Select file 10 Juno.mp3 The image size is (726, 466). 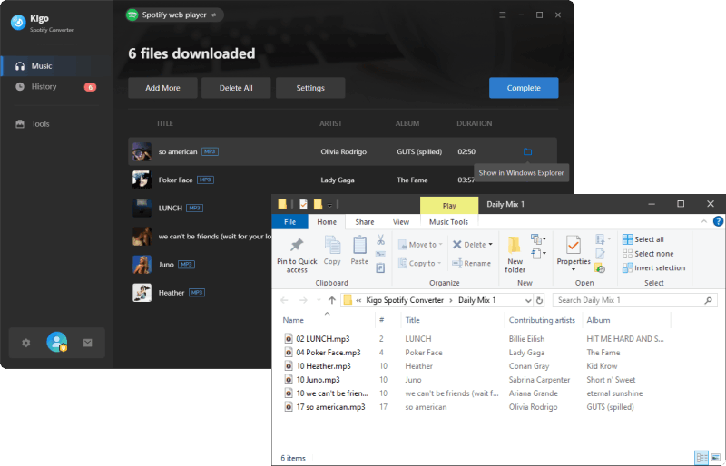click(x=318, y=380)
